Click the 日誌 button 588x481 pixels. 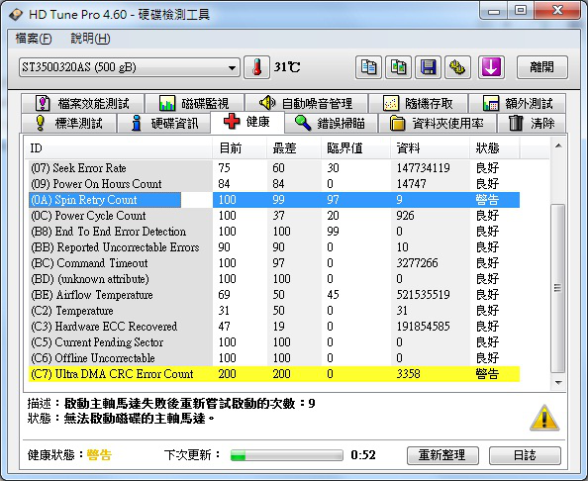tap(525, 455)
